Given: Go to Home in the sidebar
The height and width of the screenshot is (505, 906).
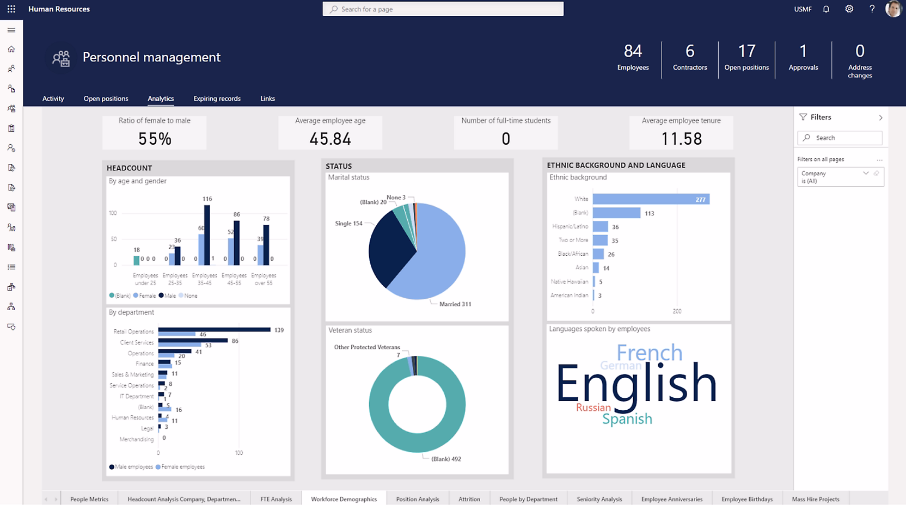Looking at the screenshot, I should 11,50.
